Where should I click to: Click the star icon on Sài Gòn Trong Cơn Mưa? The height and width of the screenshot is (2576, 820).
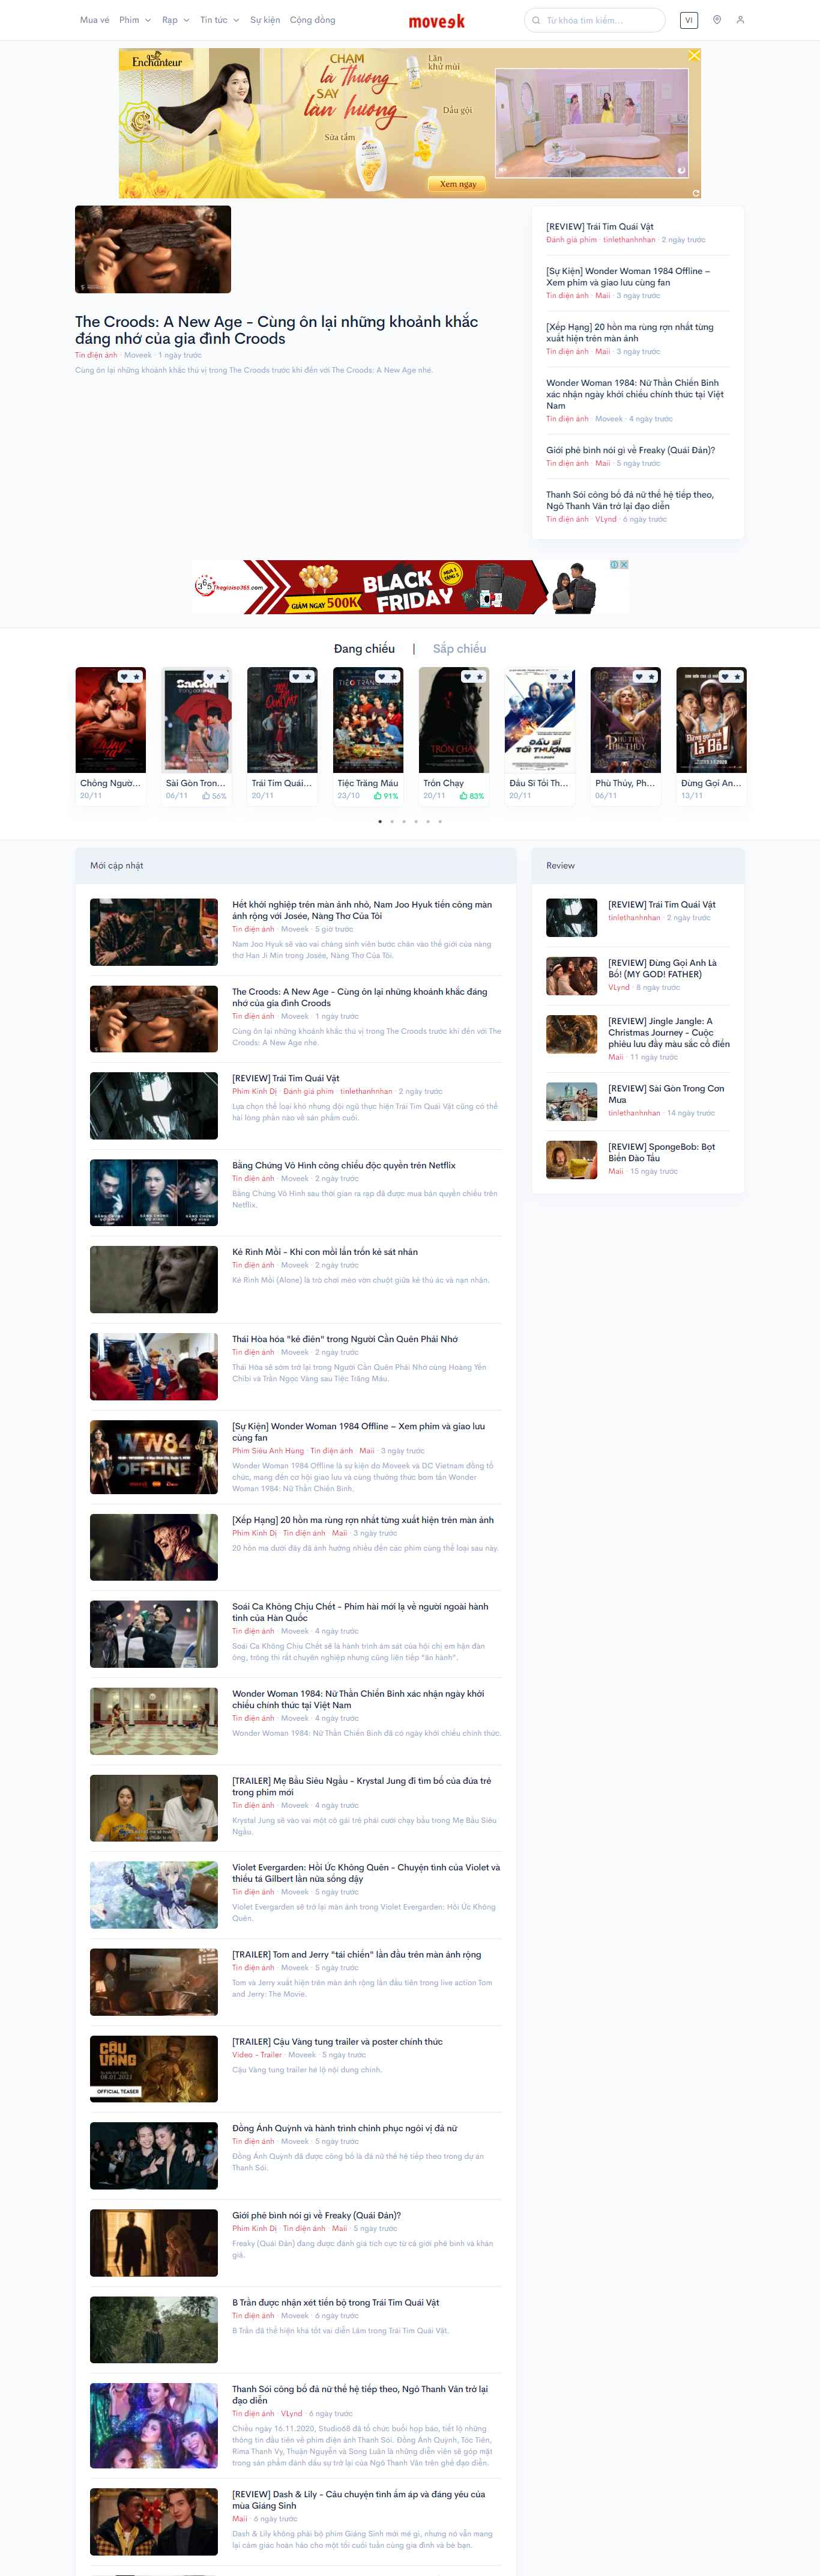click(222, 677)
